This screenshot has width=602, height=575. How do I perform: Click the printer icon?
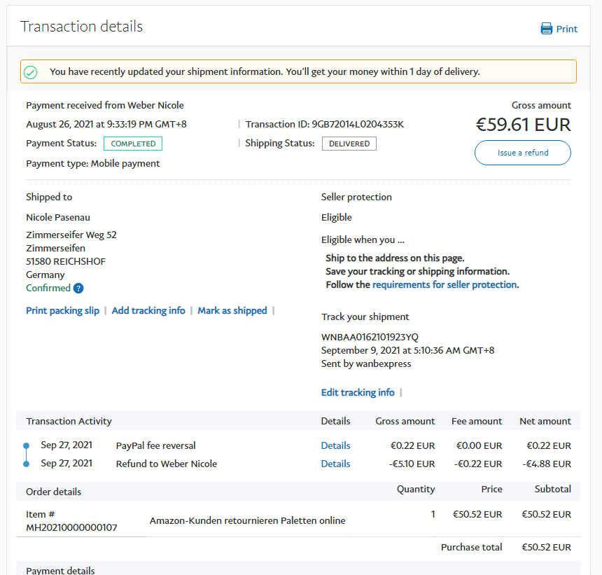[547, 29]
